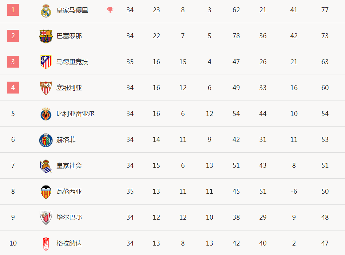This screenshot has width=345, height=255.
Task: Open the 巴塞罗那 team link
Action: tap(69, 36)
